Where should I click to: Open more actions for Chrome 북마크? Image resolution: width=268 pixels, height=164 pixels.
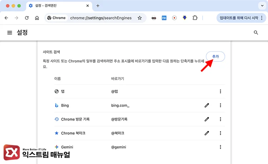(x=220, y=133)
